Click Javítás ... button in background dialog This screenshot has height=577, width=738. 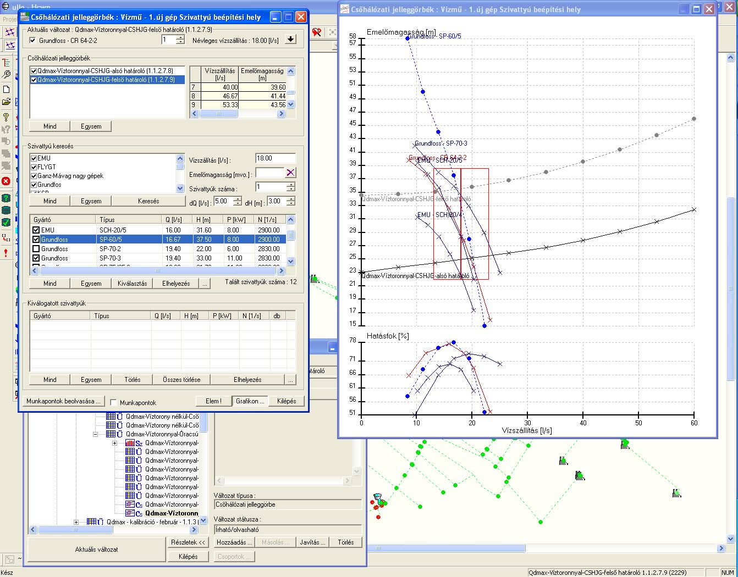[x=313, y=542]
